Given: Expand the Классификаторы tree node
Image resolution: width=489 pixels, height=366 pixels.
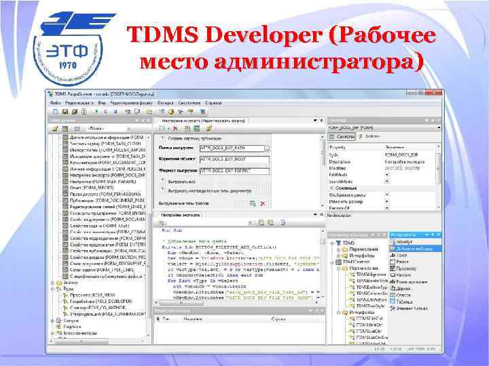Looking at the screenshot, I should point(52,333).
